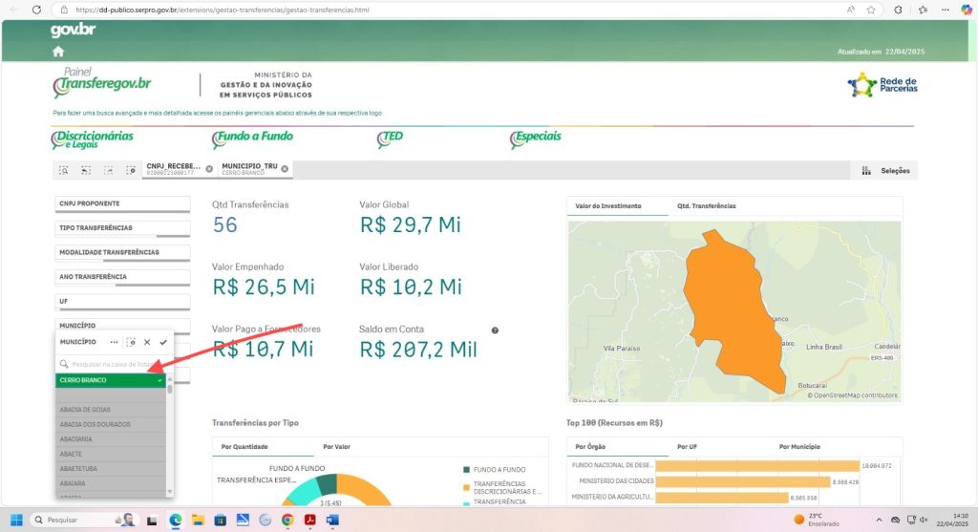Open browser extensions icon
The width and height of the screenshot is (978, 532).
click(898, 10)
